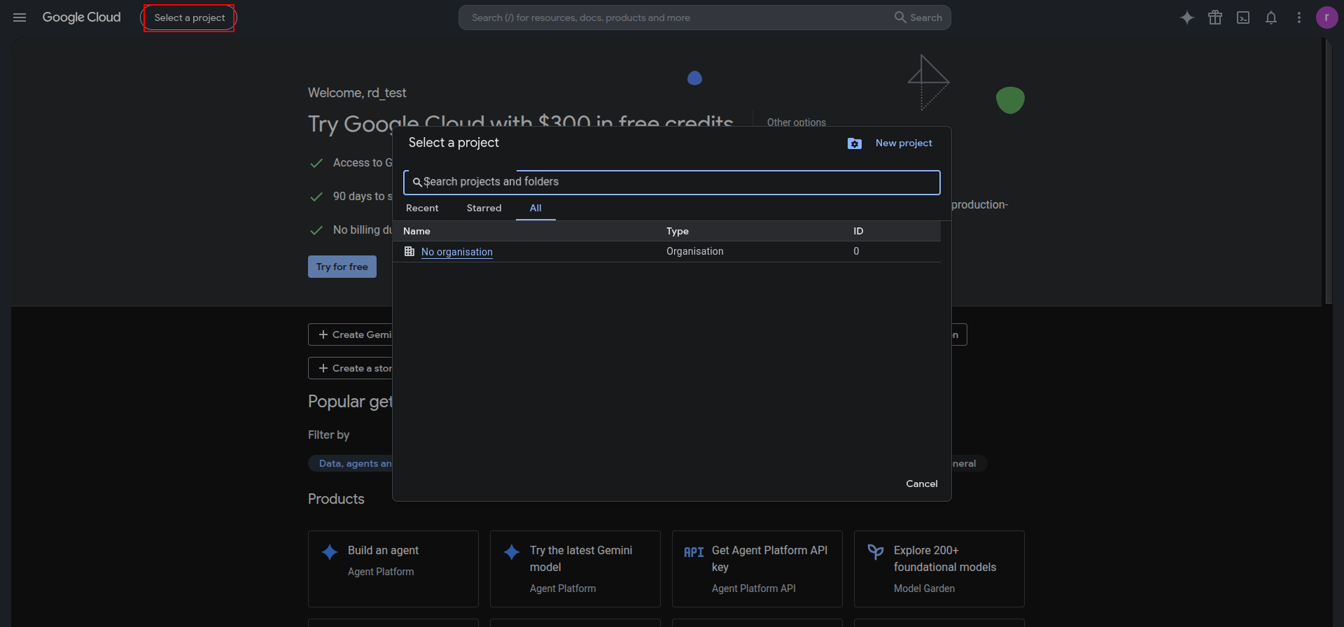The width and height of the screenshot is (1344, 627).
Task: Click the page vertical scrollbar
Action: [1328, 171]
